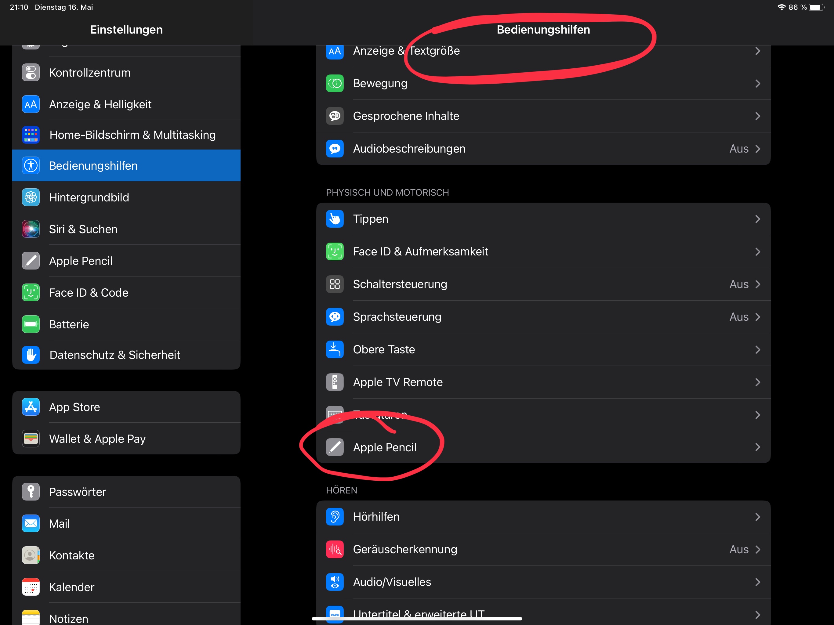Open Gesprochene Inhalte settings
Screen dimensions: 834x625
click(x=406, y=116)
